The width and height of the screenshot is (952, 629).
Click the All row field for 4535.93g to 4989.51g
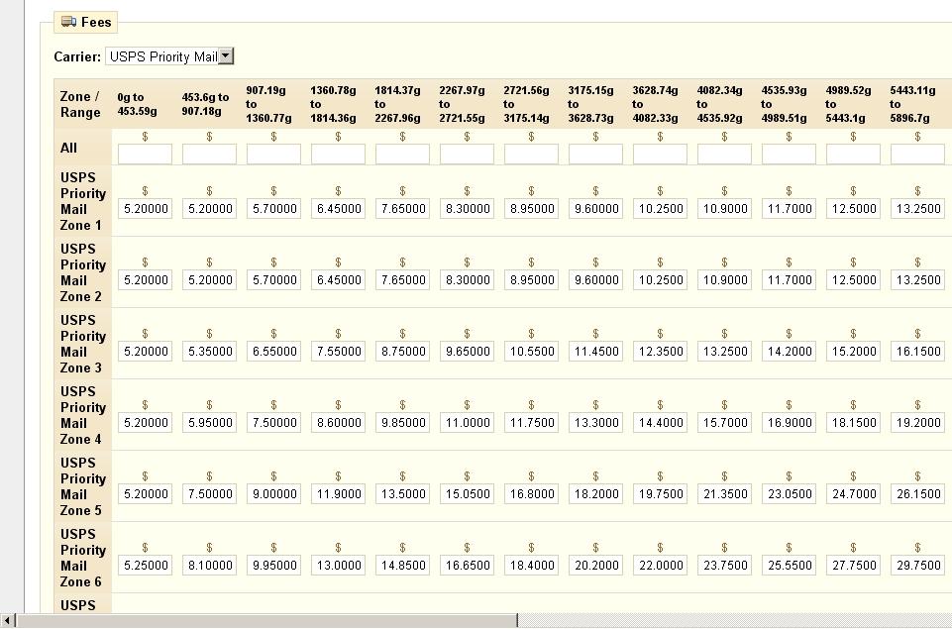789,155
